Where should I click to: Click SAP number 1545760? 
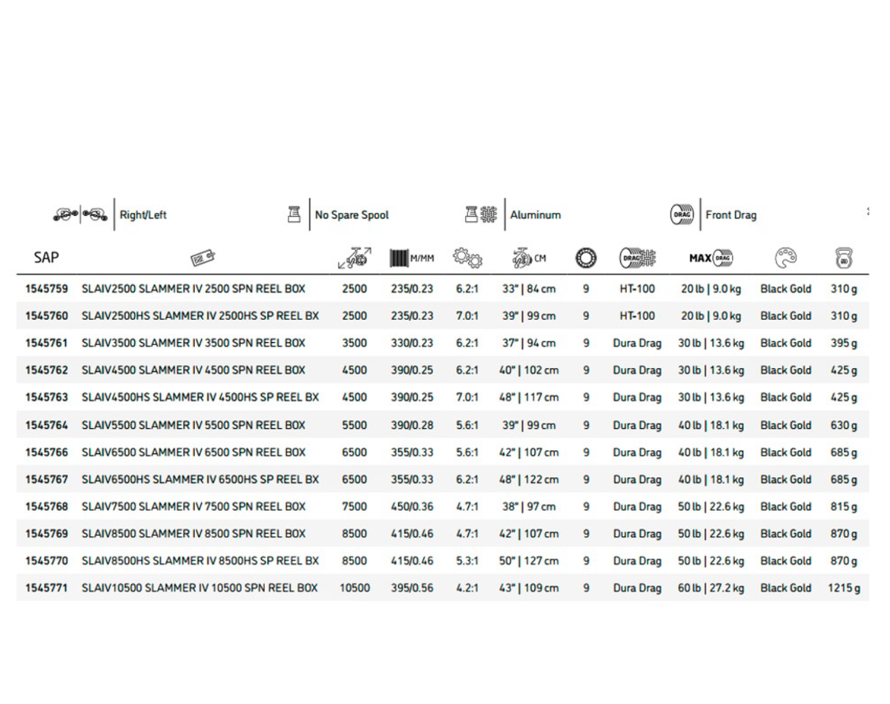[x=47, y=316]
